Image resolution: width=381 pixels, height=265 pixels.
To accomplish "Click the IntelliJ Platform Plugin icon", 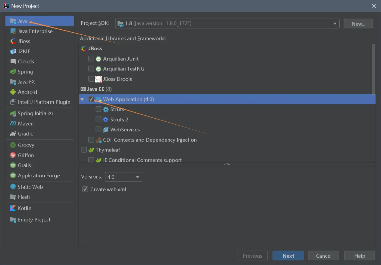I will pos(13,102).
